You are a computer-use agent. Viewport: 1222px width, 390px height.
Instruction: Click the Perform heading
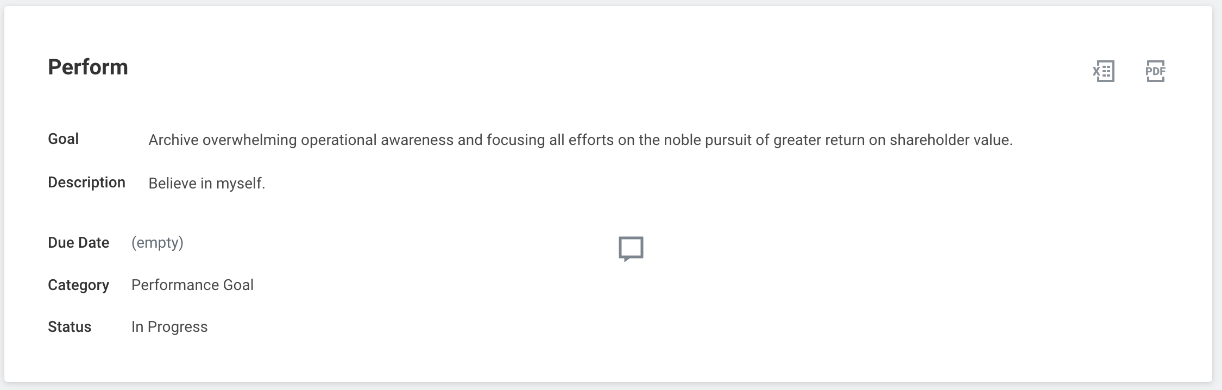click(88, 67)
